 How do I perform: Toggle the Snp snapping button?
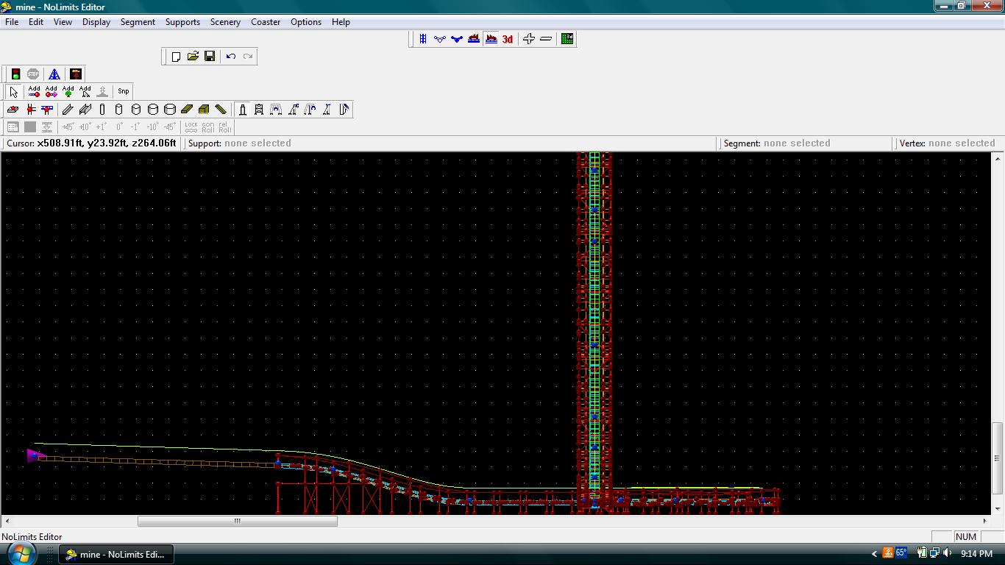[124, 91]
